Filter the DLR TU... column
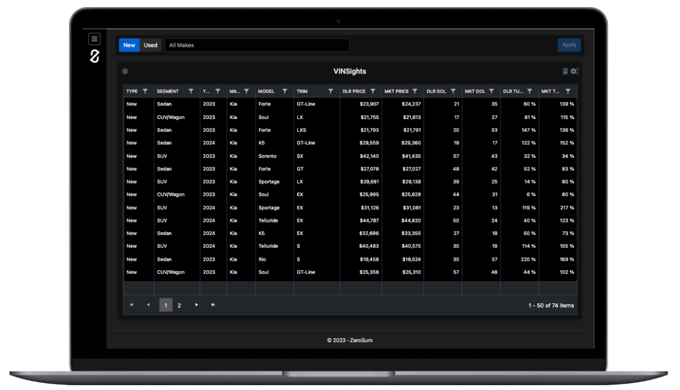Image resolution: width=680 pixels, height=390 pixels. pyautogui.click(x=529, y=91)
